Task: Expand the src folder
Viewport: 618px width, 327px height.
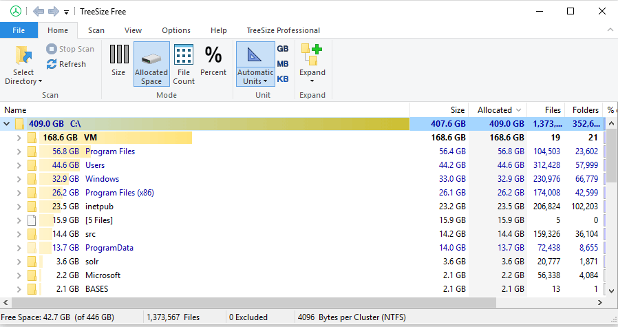Action: [19, 234]
